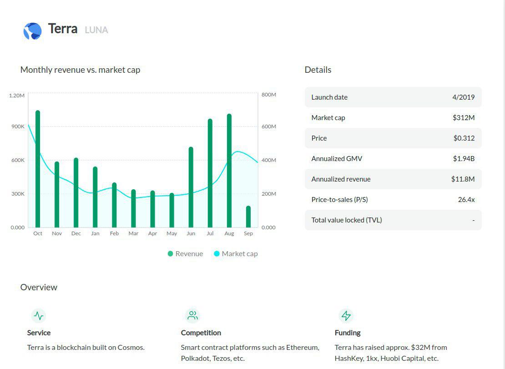Click the October revenue bar
Viewport: 505px width, 369px height.
pyautogui.click(x=38, y=169)
